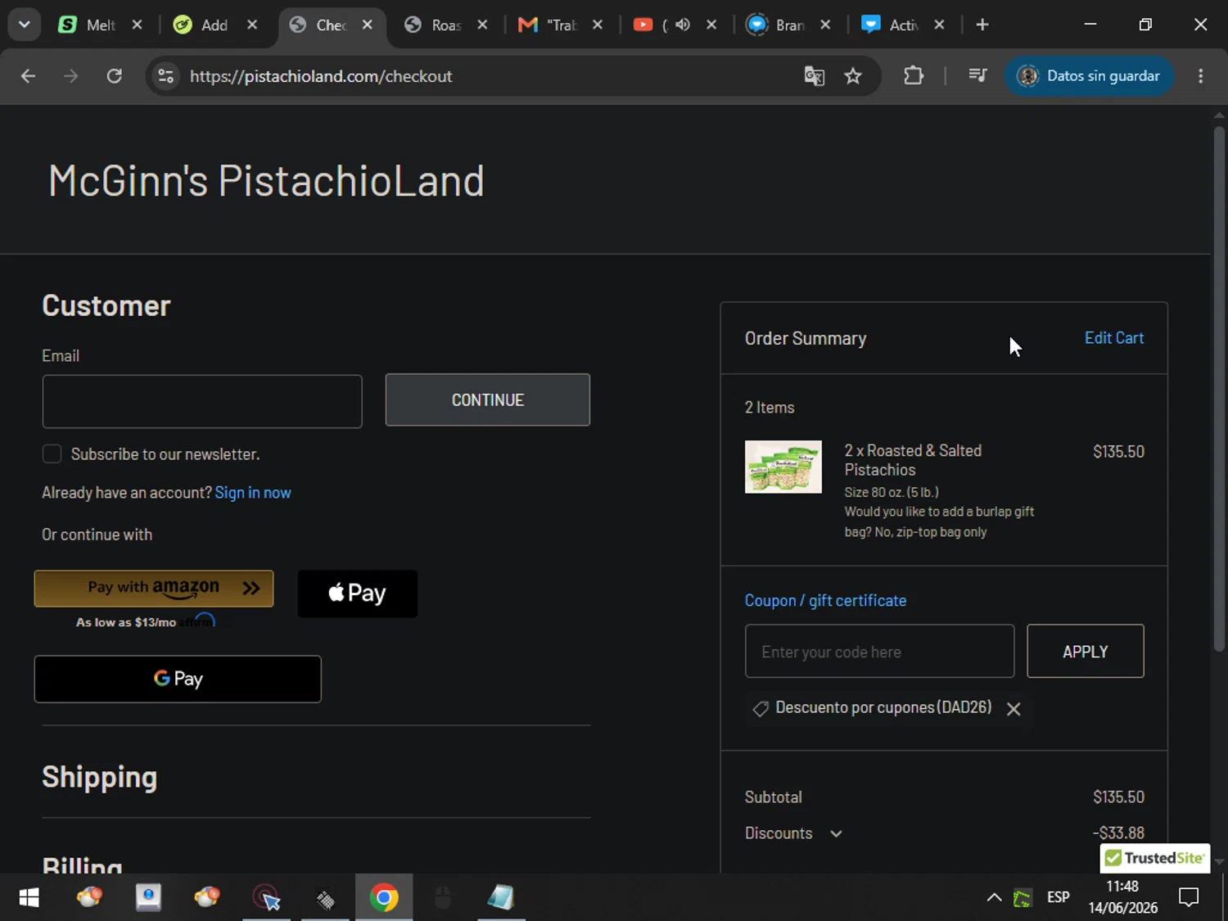Viewport: 1228px width, 921px height.
Task: Open a new browser tab
Action: coord(982,25)
